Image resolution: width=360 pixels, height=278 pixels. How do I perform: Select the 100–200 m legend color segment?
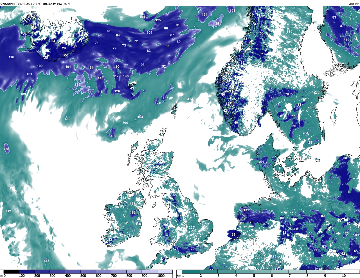click(x=27, y=272)
